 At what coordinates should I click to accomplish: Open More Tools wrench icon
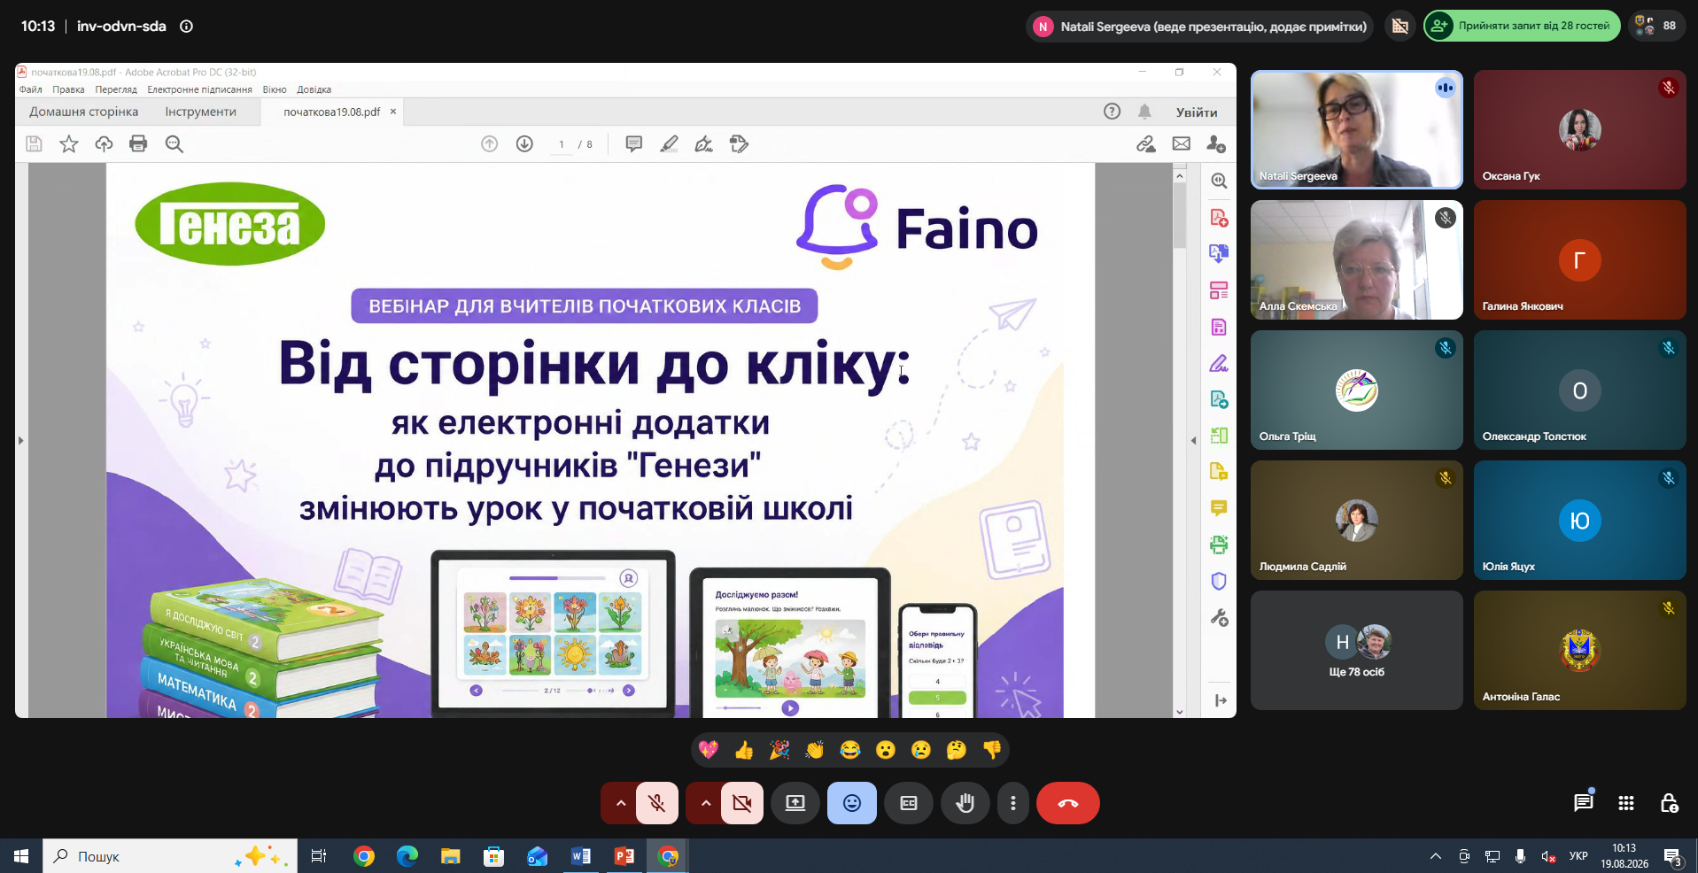[1219, 618]
